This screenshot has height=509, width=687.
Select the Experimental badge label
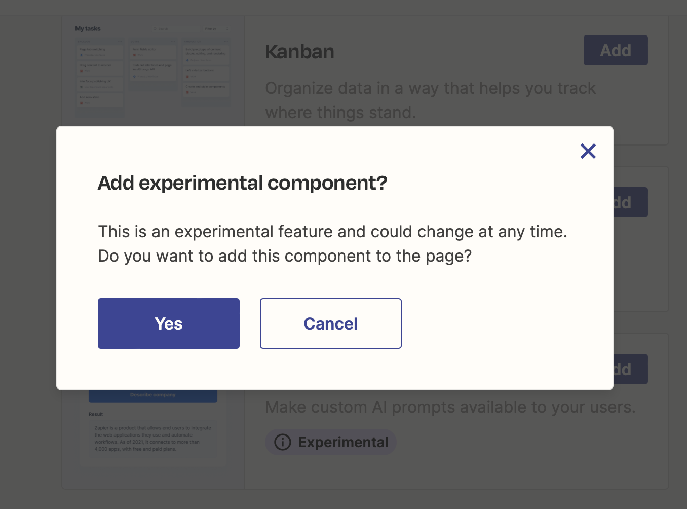343,442
